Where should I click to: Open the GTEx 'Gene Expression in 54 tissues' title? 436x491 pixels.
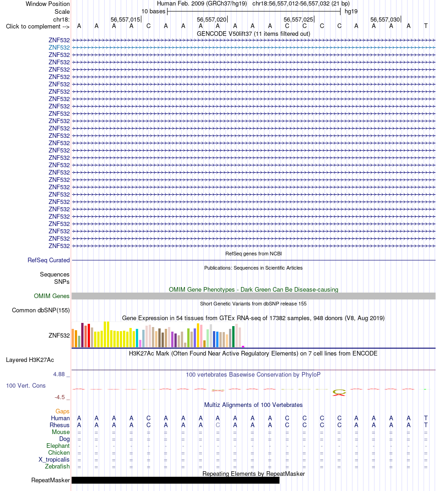[253, 318]
